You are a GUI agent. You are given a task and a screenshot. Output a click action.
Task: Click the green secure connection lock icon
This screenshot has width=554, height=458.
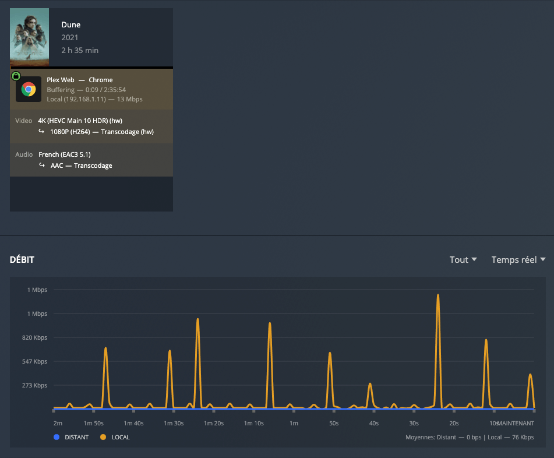16,76
